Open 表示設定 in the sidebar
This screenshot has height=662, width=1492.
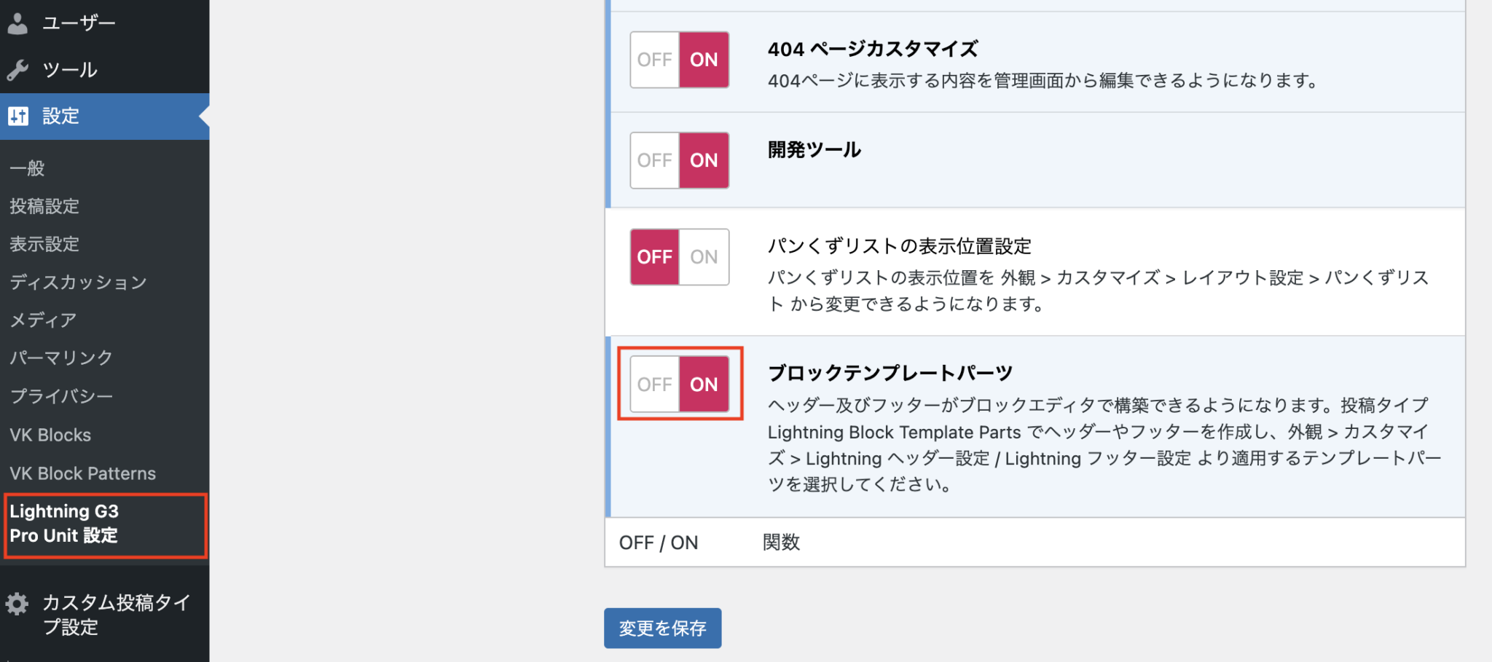(44, 244)
